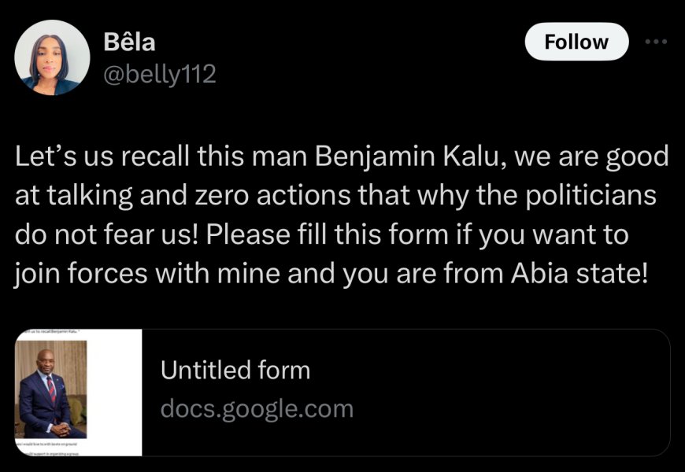Click Bêla's profile avatar picture

(x=52, y=58)
